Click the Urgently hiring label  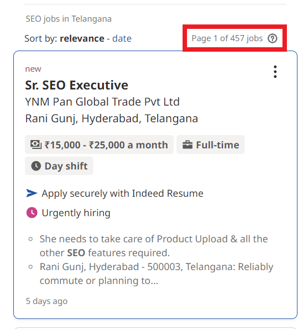click(x=76, y=213)
